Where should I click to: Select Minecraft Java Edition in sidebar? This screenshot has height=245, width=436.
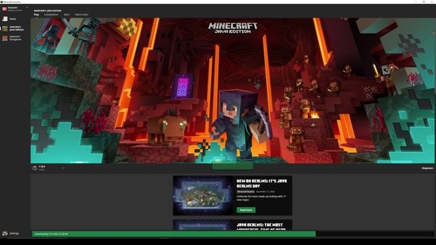[x=14, y=29]
